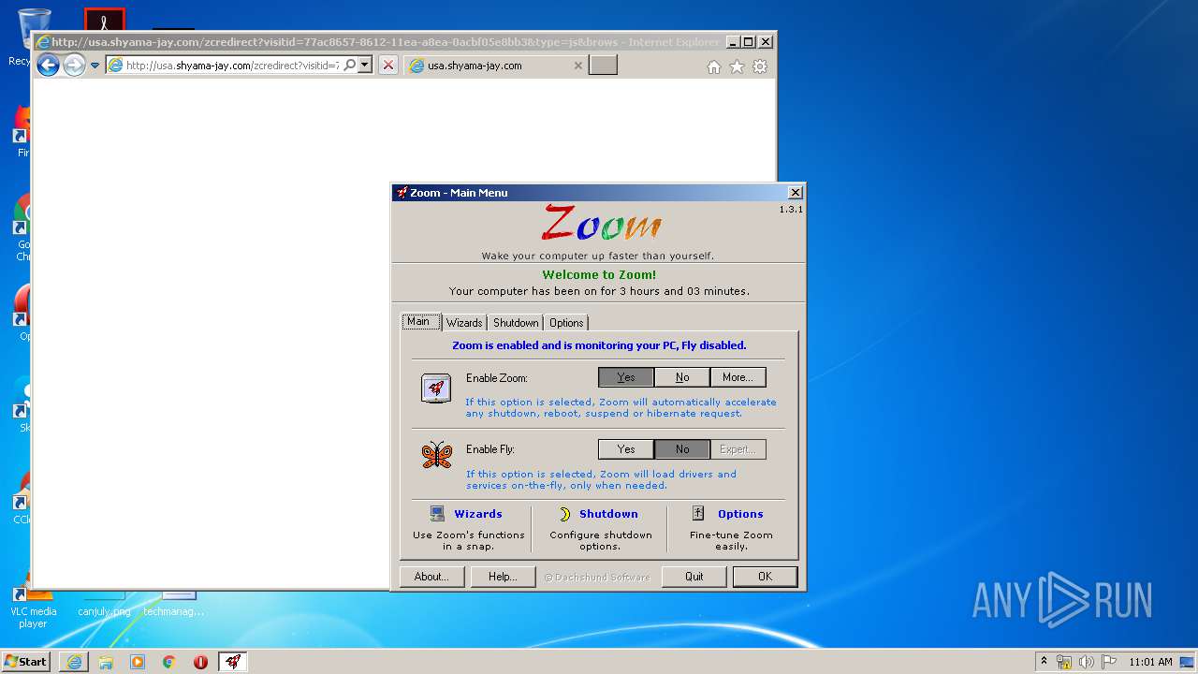Switch to the Shutdown tab

click(516, 323)
